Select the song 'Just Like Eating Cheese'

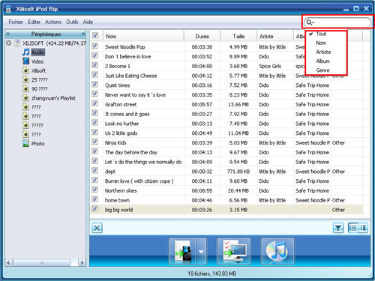130,76
